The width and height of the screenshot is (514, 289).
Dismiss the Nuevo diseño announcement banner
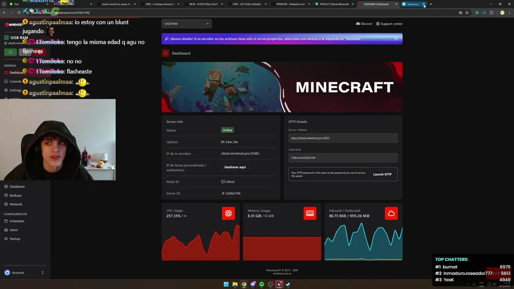pyautogui.click(x=396, y=39)
